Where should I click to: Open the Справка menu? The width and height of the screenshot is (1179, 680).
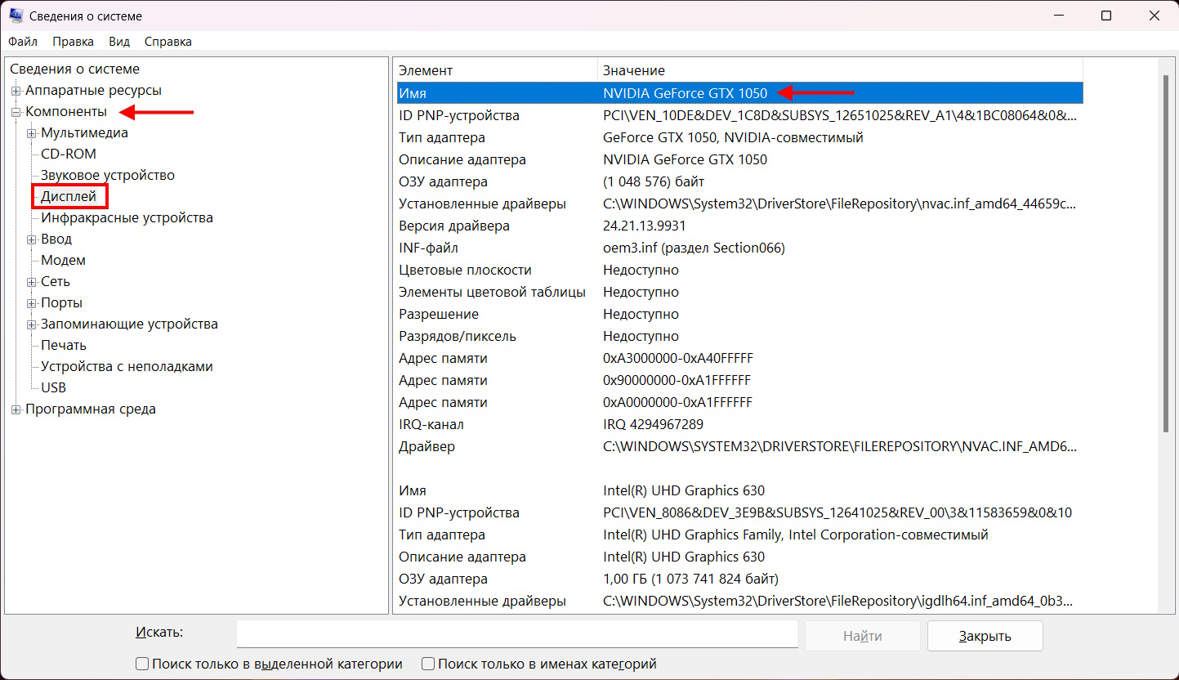(x=168, y=42)
